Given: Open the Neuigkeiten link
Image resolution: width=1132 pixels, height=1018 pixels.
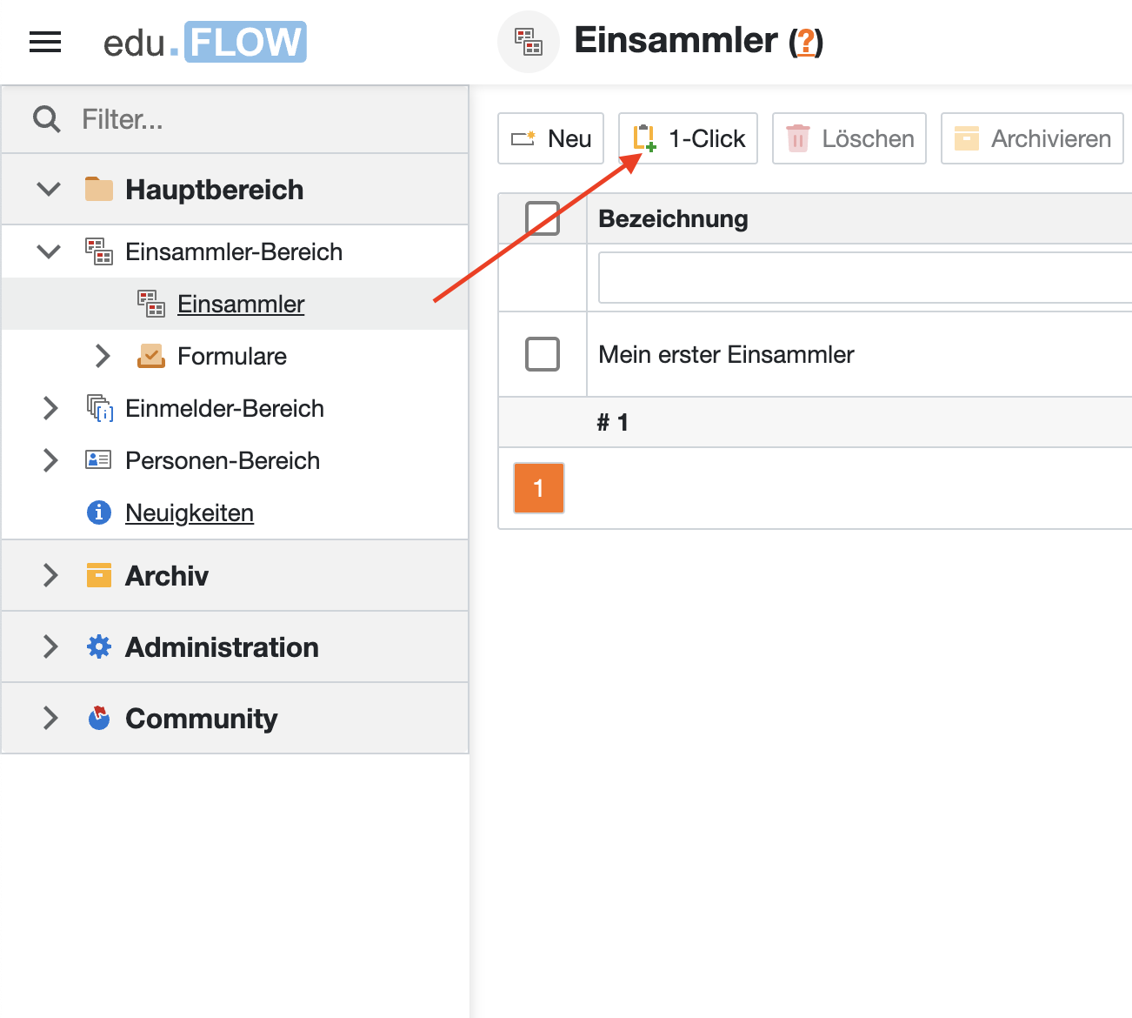Looking at the screenshot, I should 190,512.
